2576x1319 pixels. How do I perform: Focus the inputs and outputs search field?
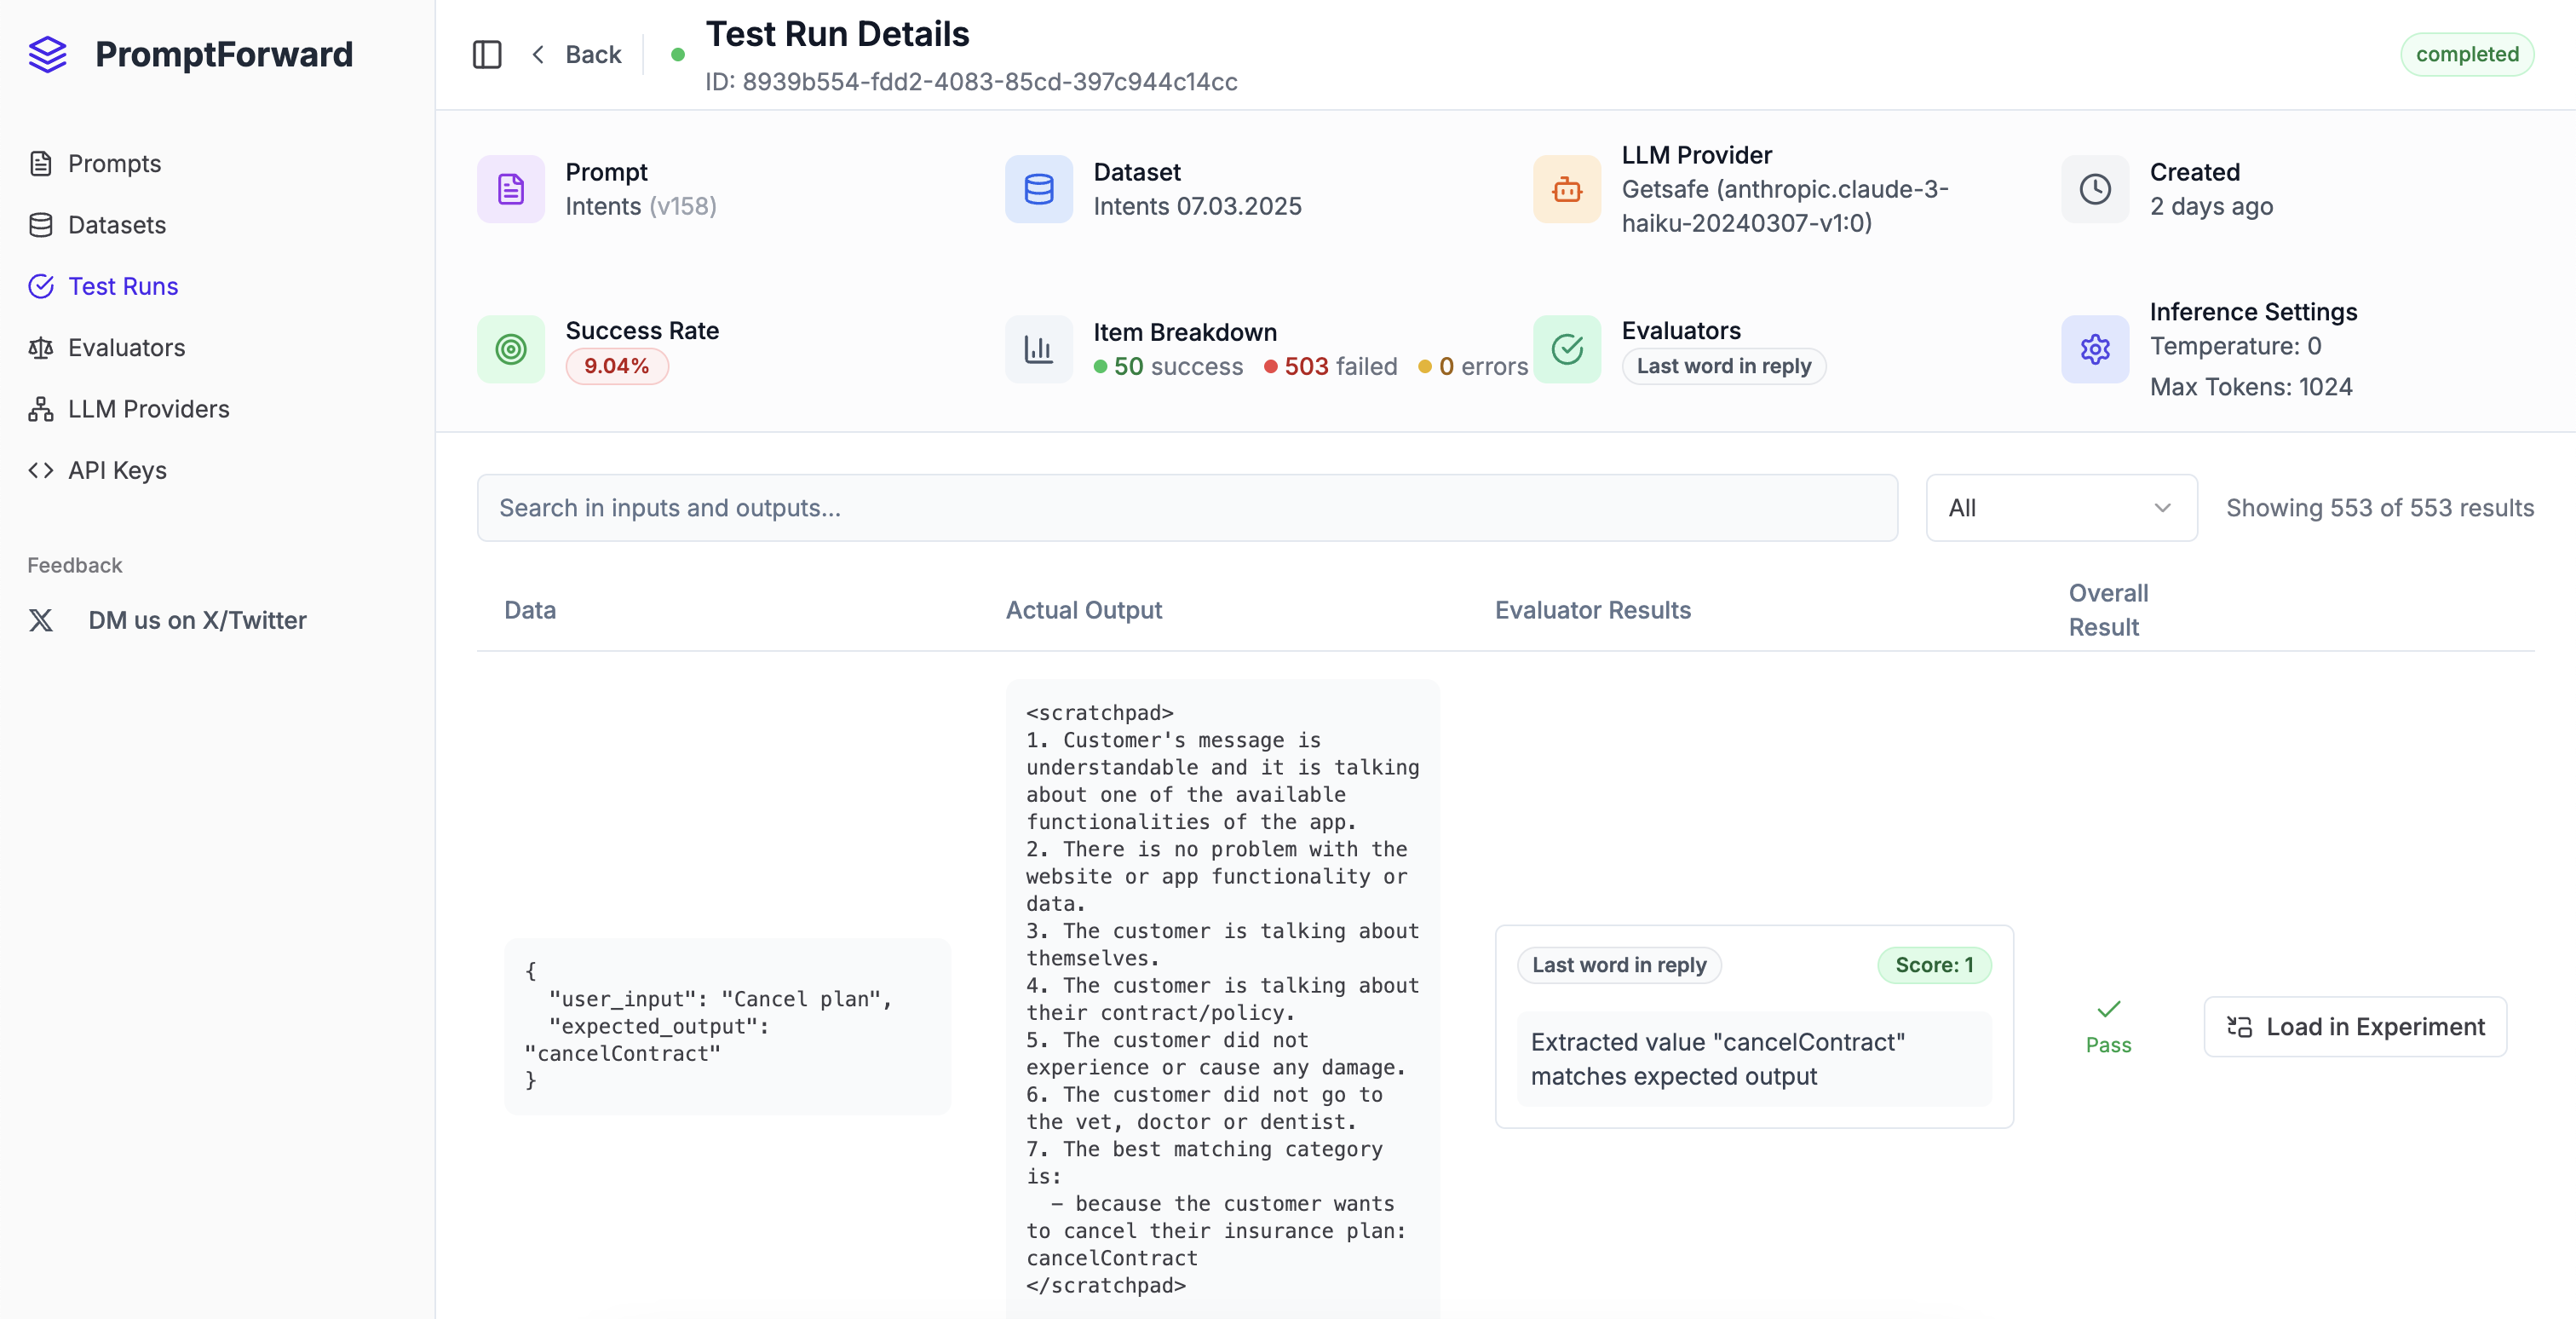pyautogui.click(x=1187, y=507)
